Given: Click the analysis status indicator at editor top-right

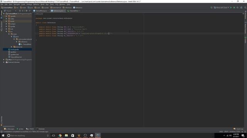Looking at the screenshot, I should pos(243,14).
